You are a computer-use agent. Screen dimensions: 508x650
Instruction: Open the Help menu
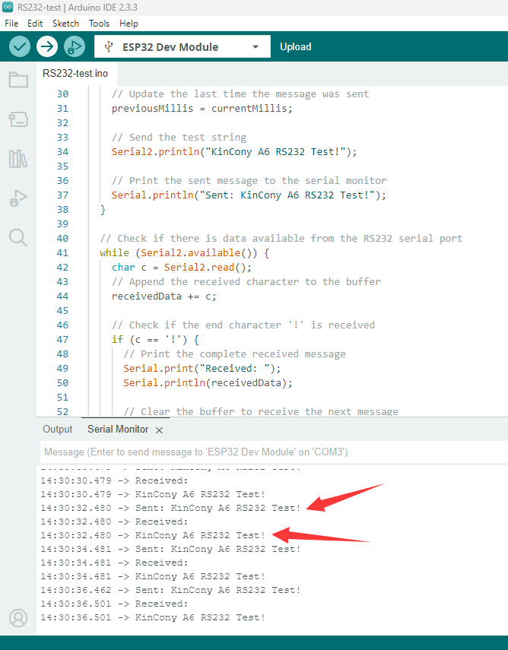(129, 24)
